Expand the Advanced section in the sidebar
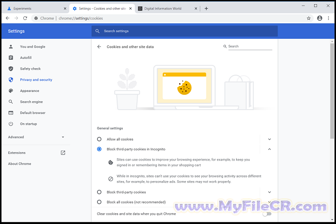336x224 pixels. point(36,137)
